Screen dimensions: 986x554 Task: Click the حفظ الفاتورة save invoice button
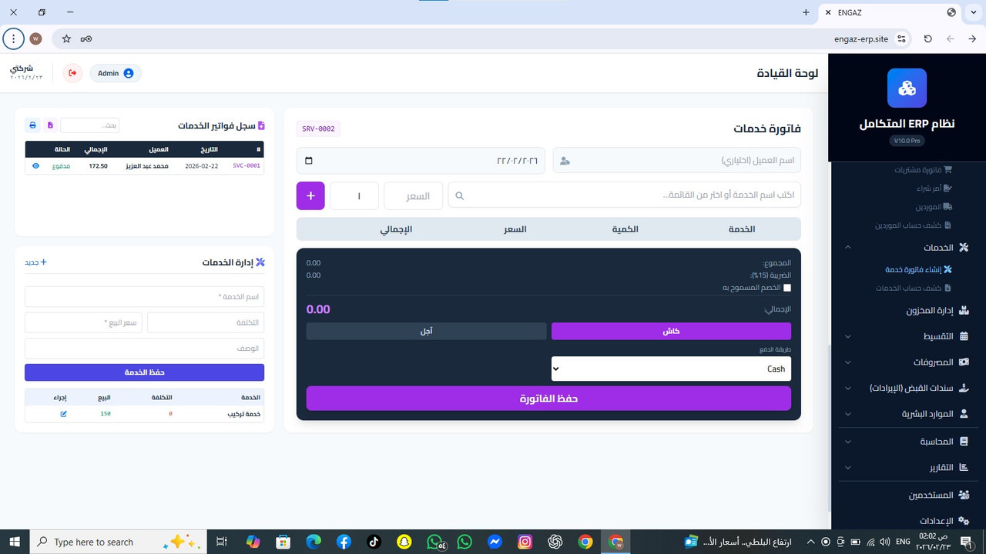tap(548, 398)
